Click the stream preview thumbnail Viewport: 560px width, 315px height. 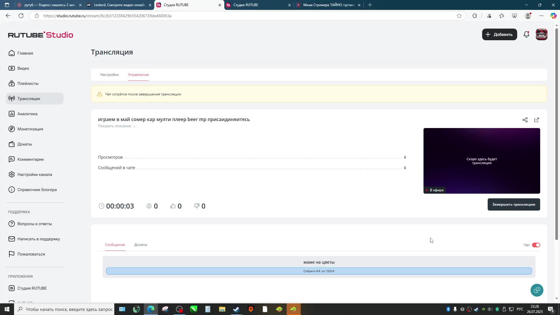pos(482,161)
